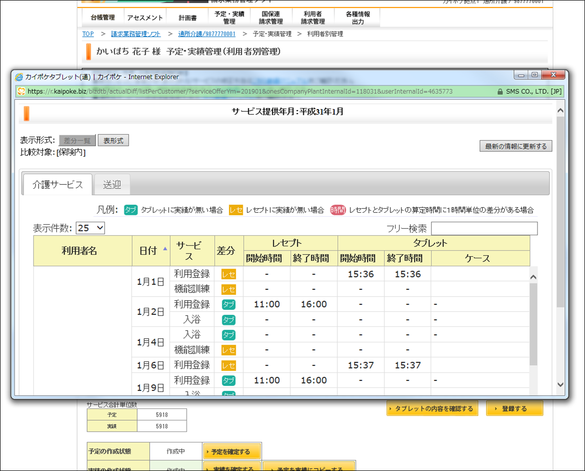Click the 登録する button
This screenshot has width=585, height=471.
[514, 408]
